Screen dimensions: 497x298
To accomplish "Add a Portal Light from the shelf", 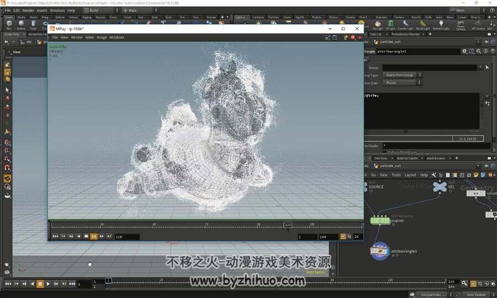I will pos(423,25).
